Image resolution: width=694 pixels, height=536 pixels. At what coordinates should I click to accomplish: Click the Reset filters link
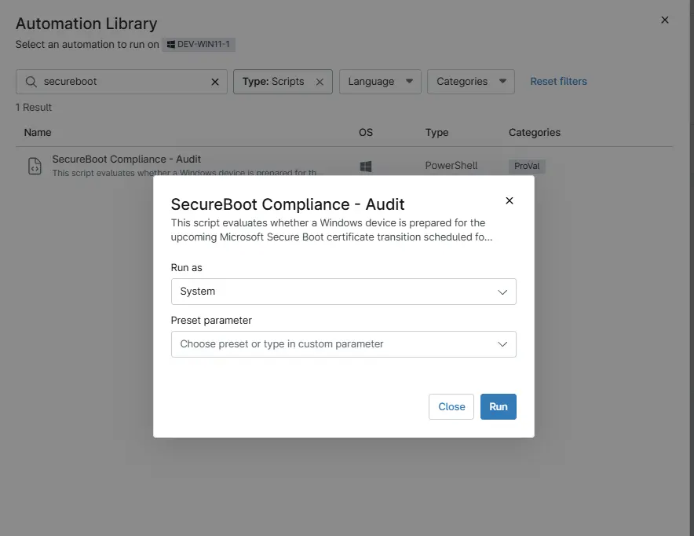[558, 81]
